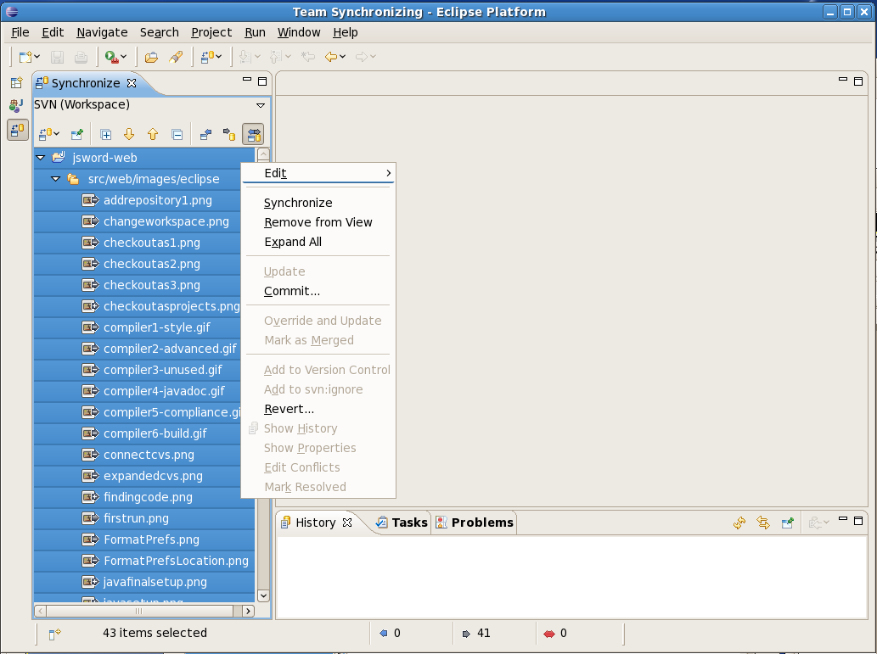Click the Expand All icon in Synchronize toolbar
877x654 pixels.
click(106, 134)
